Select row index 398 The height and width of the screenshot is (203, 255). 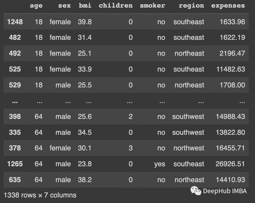[15, 117]
